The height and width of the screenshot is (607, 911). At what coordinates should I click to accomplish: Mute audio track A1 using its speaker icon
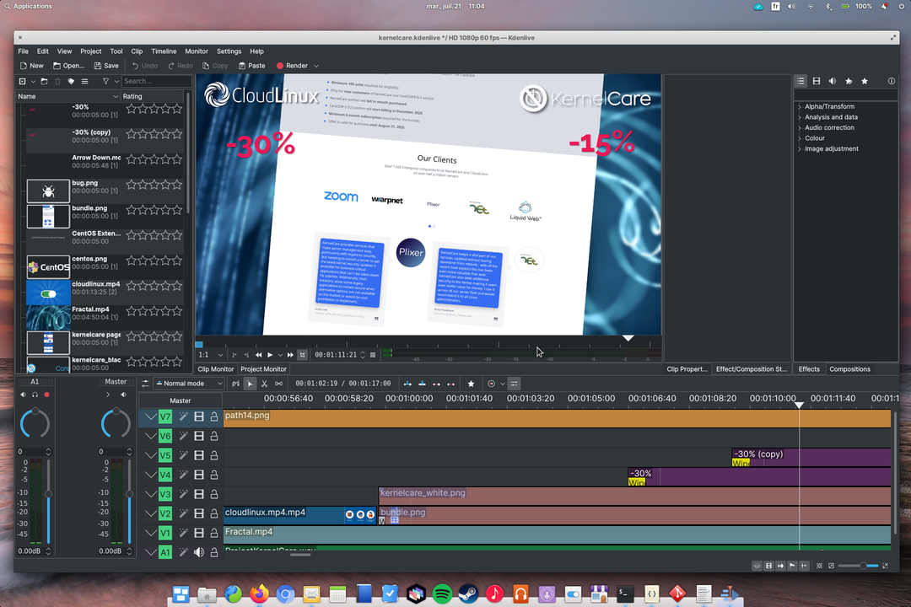[199, 552]
